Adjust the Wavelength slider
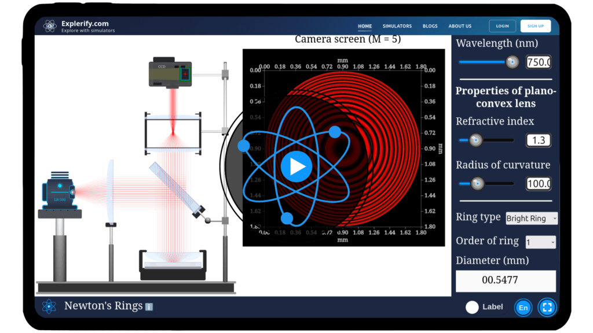Viewport: 593px width, 333px height. tap(512, 62)
